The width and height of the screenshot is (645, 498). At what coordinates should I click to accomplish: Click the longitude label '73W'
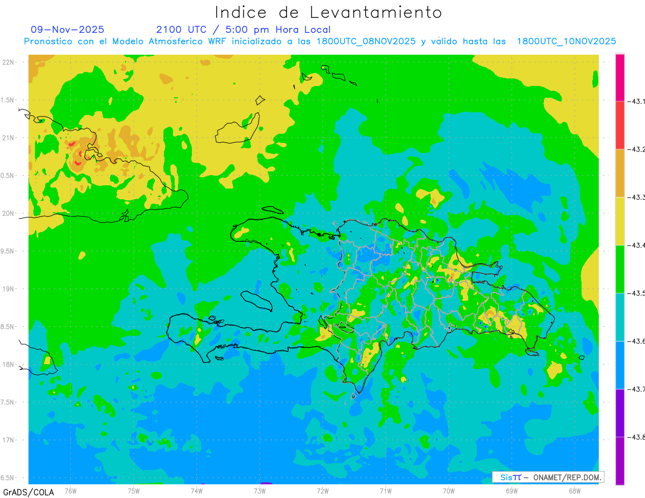click(x=260, y=490)
